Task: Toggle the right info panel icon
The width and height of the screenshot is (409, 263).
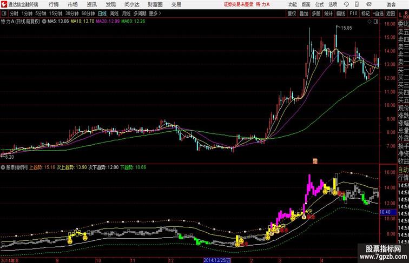Action: [376, 22]
